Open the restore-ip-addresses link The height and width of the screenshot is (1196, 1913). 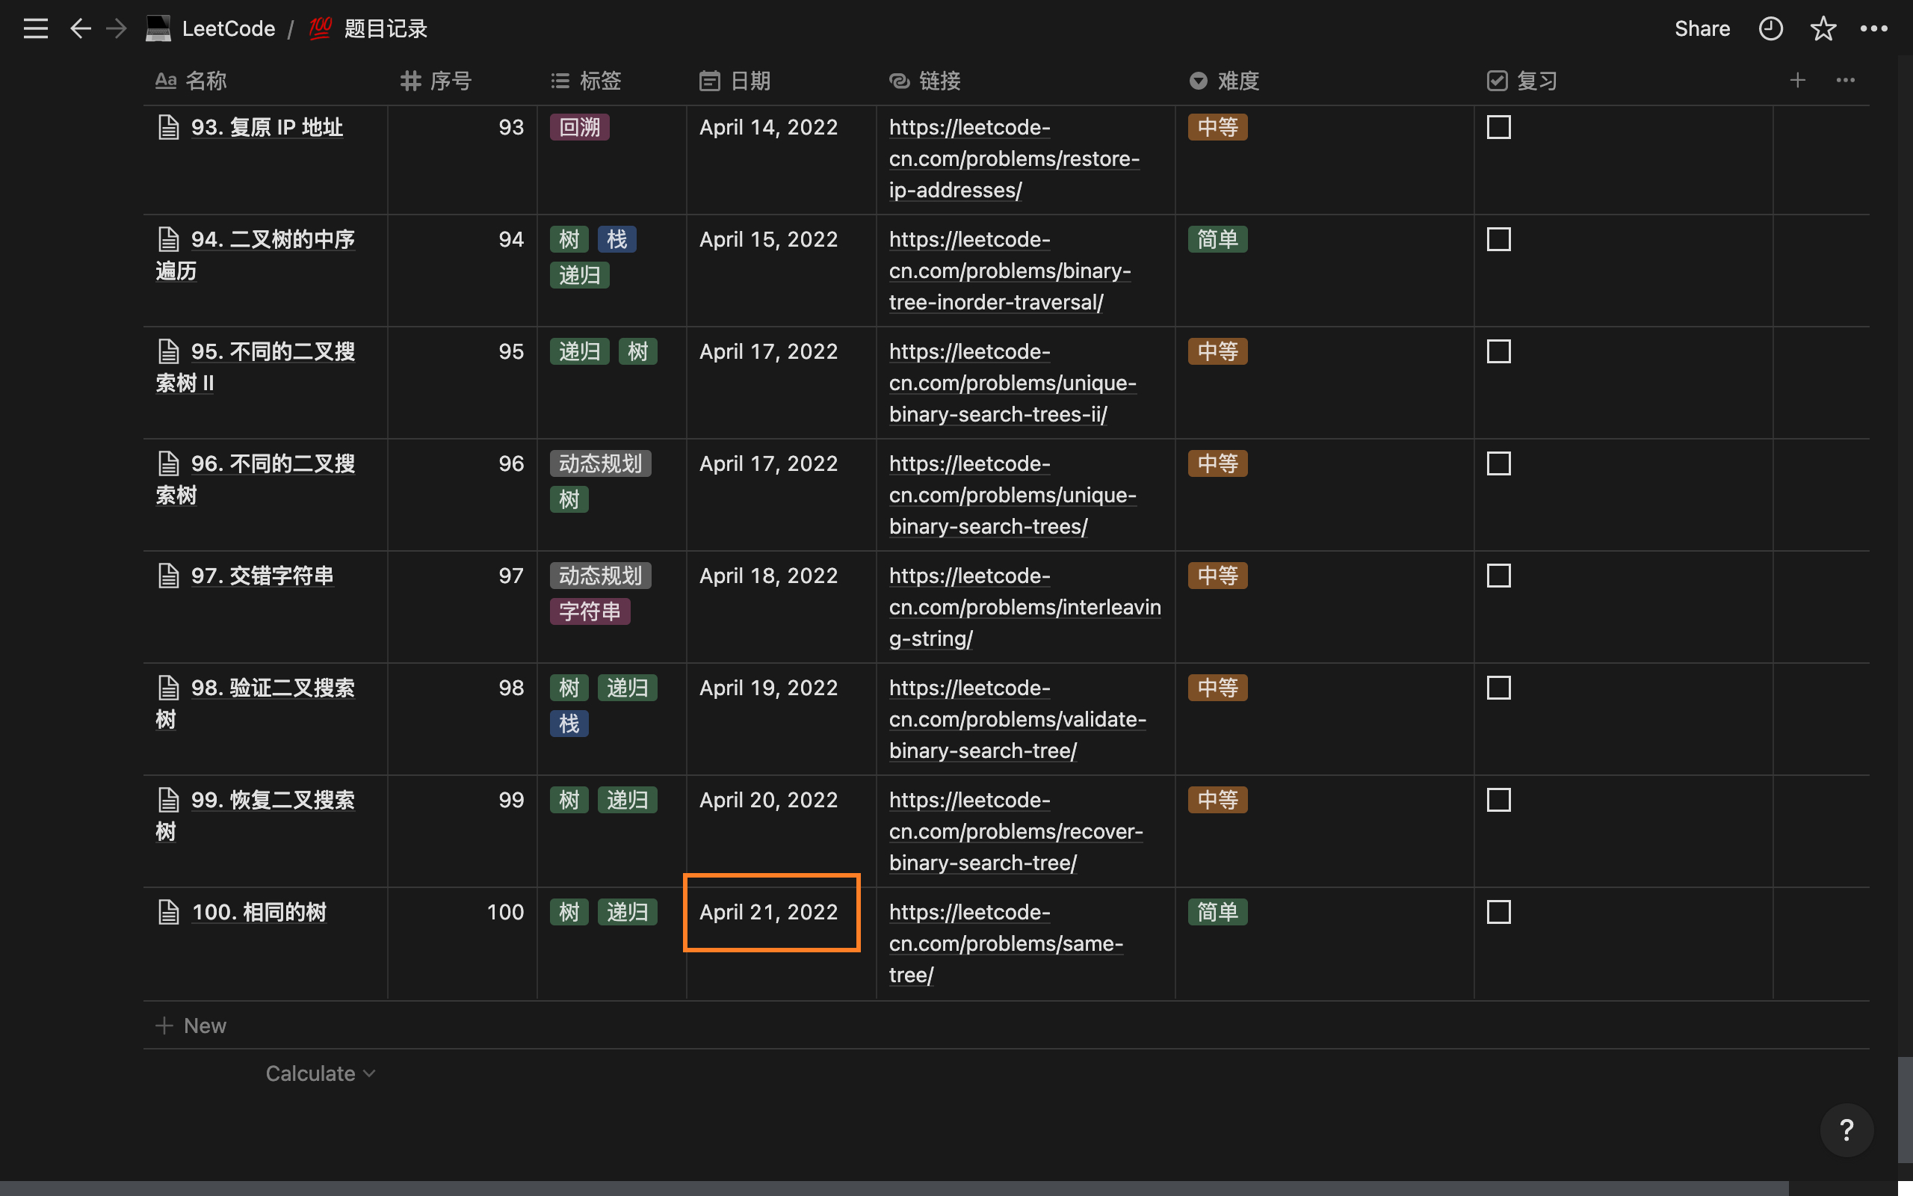tap(1014, 158)
